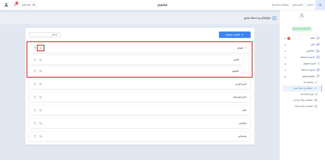The image size is (325, 160).
Task: Add subcategory under انبار و لجستیک
Action: tap(41, 97)
